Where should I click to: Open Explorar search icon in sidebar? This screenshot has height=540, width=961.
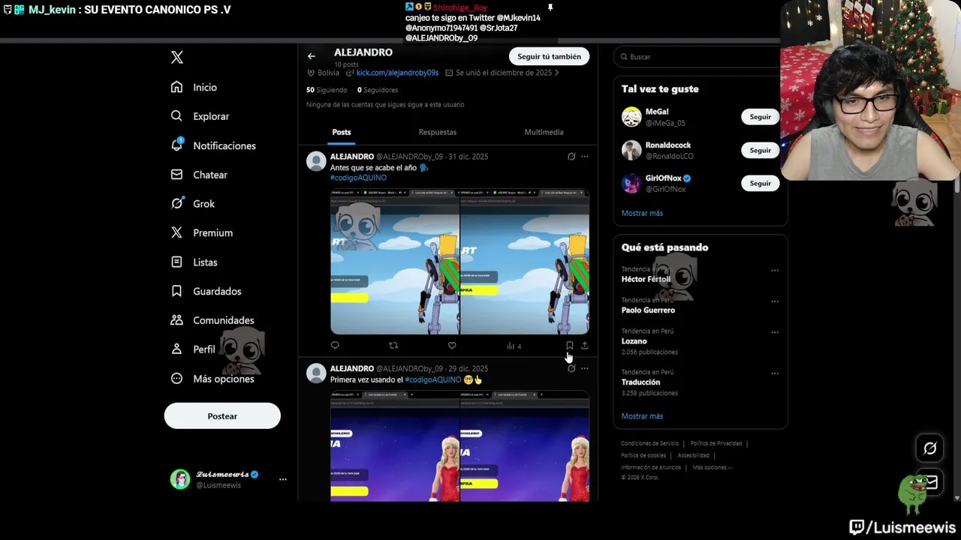pos(176,116)
